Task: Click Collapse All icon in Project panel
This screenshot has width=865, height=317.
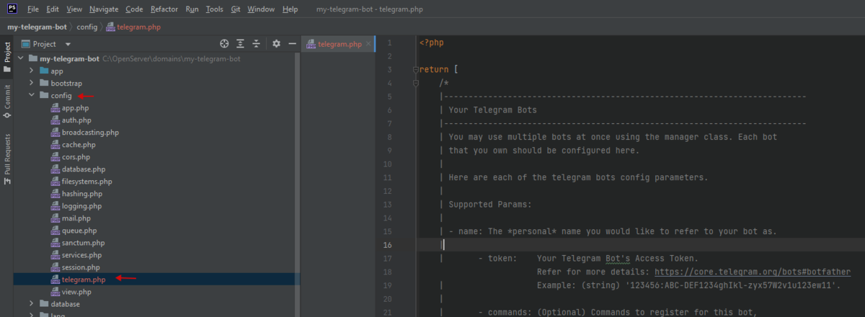Action: click(x=256, y=44)
